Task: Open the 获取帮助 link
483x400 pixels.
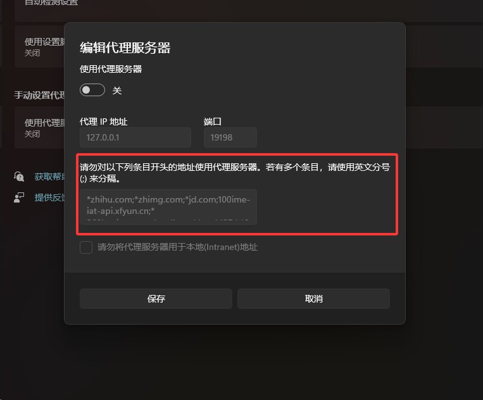Action: pyautogui.click(x=49, y=177)
